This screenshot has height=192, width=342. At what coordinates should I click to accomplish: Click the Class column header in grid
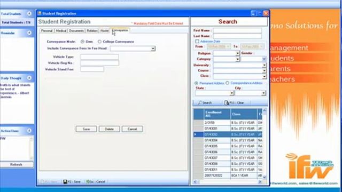point(244,114)
